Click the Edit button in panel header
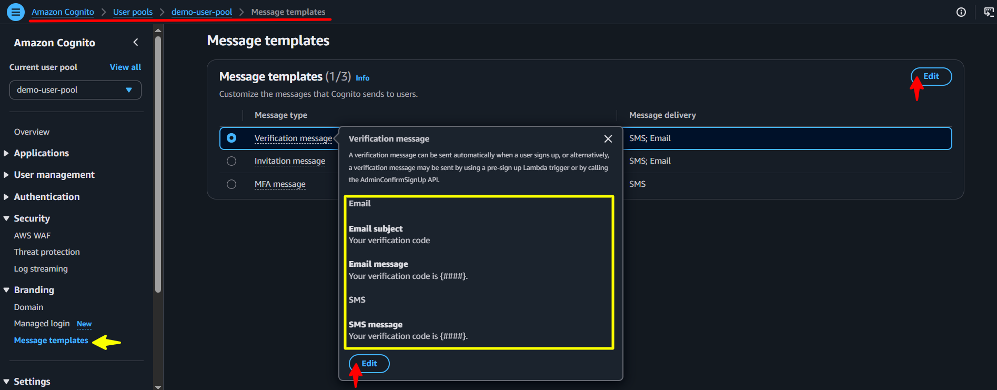Image resolution: width=997 pixels, height=390 pixels. (x=931, y=76)
